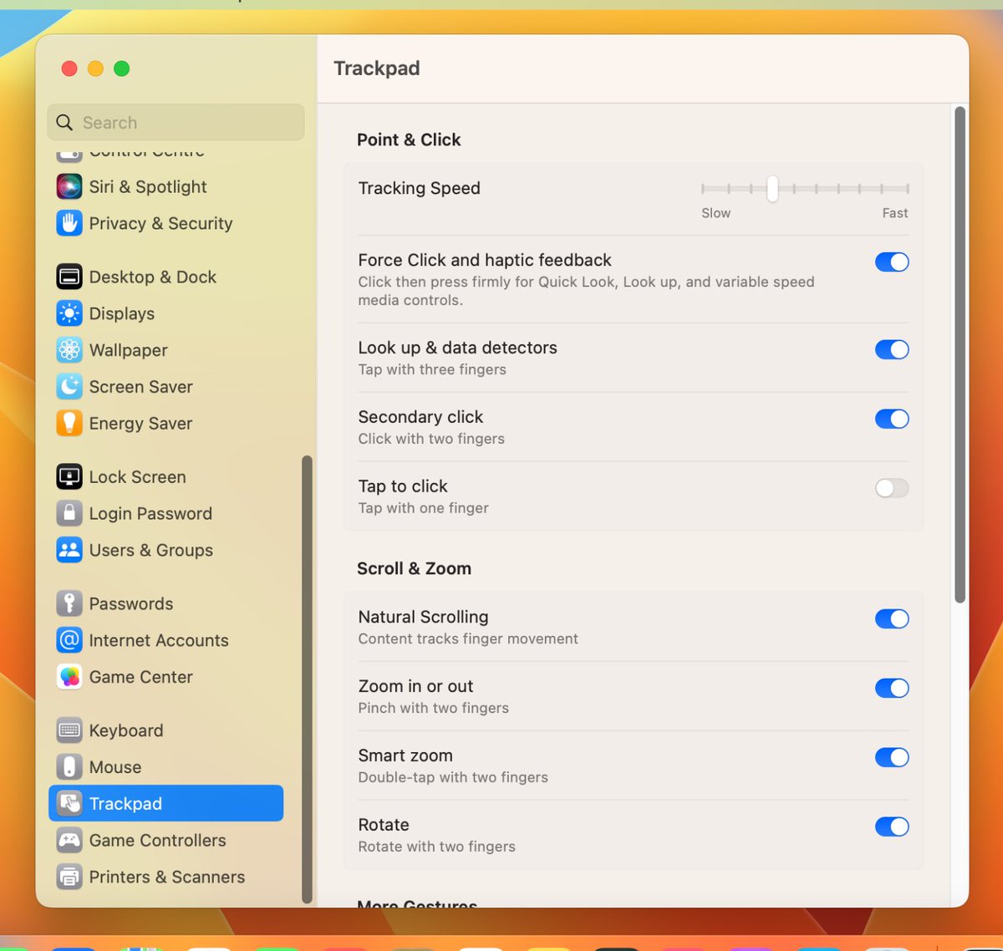Click the Game Controllers gamepad icon
This screenshot has height=951, width=1003.
(69, 841)
